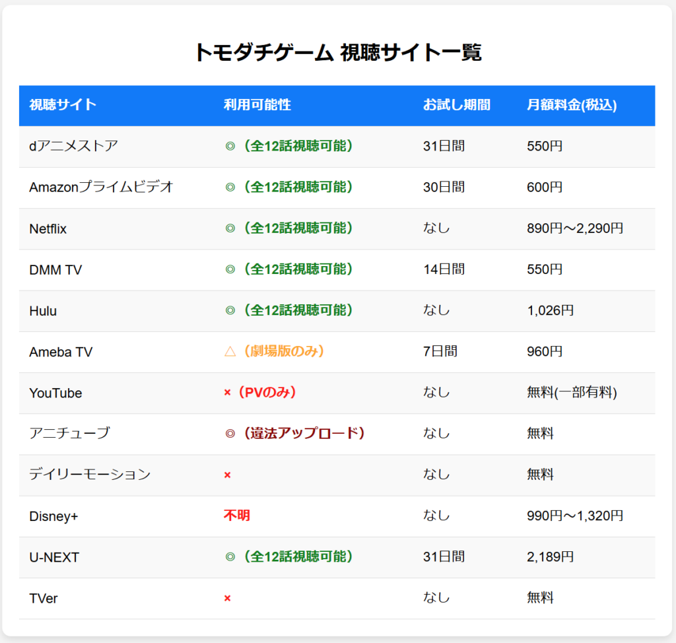This screenshot has height=643, width=676.
Task: Click the ◎（違法アップロード） text for アニチューブ
Action: point(295,433)
